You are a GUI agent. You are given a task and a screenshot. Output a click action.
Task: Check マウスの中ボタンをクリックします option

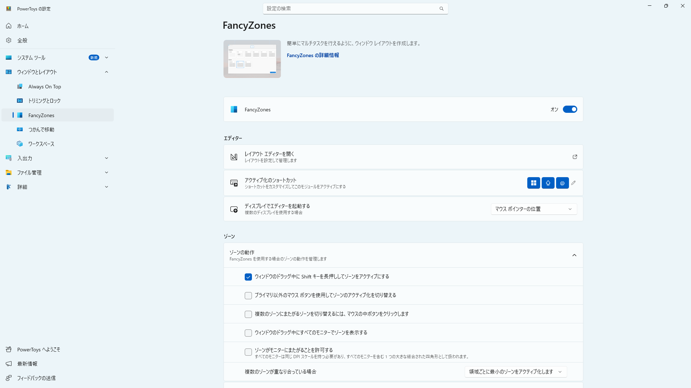(x=248, y=314)
